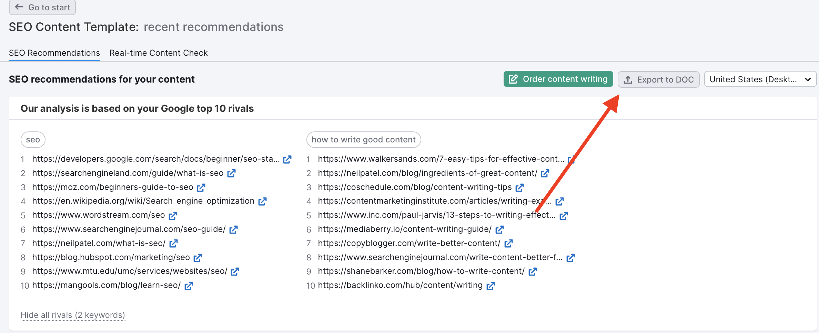Open coschedule.com content-writing-tips link text

(x=415, y=187)
